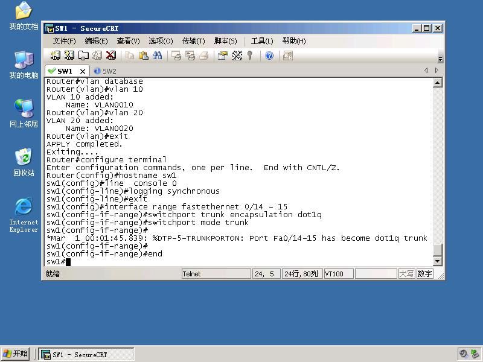Click the Print Screen toolbar icon
Screen dimensions: 483x362
pyautogui.click(x=176, y=56)
